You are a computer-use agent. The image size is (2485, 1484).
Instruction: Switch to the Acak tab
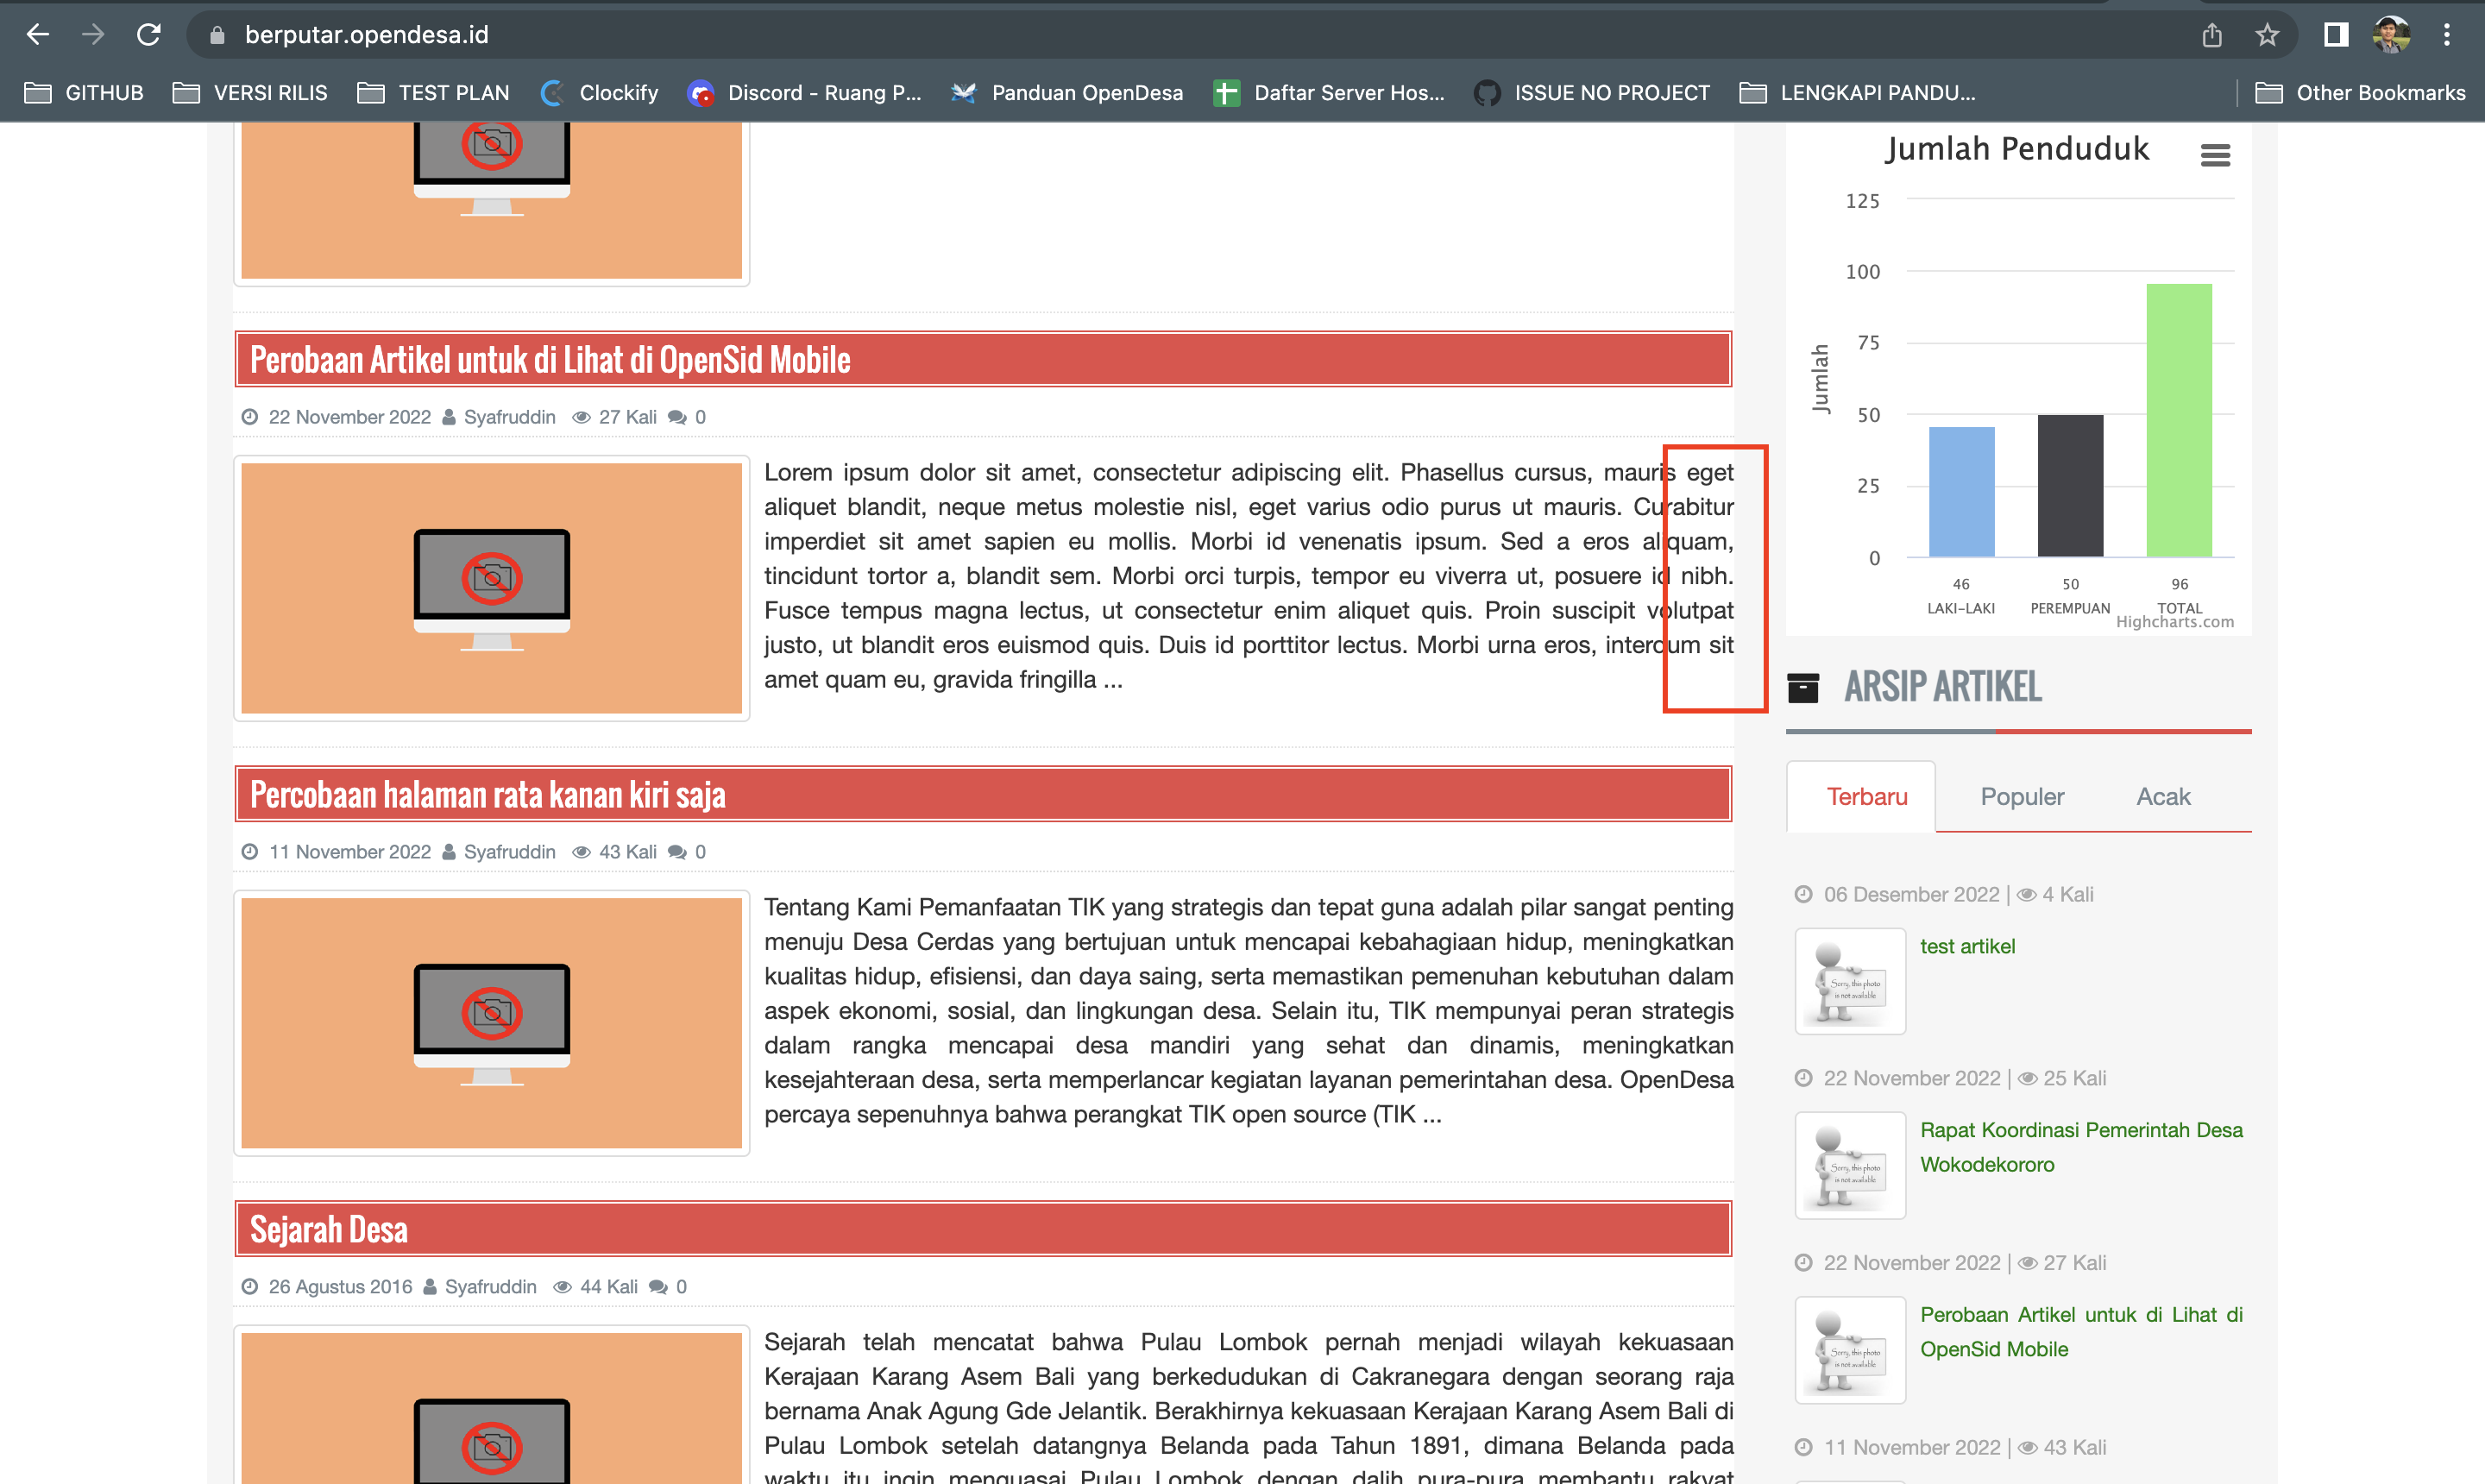point(2163,796)
